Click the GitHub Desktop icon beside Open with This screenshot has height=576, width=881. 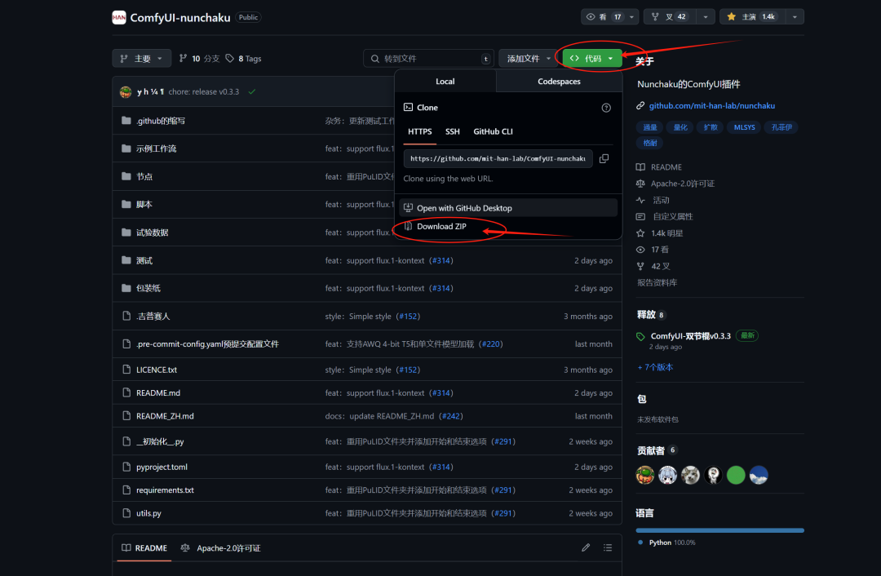point(409,208)
